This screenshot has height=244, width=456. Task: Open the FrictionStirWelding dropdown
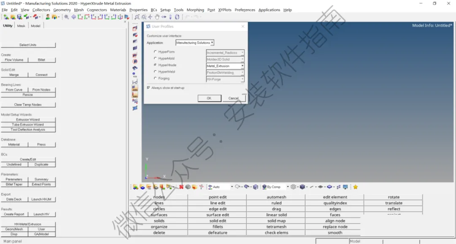pyautogui.click(x=225, y=73)
